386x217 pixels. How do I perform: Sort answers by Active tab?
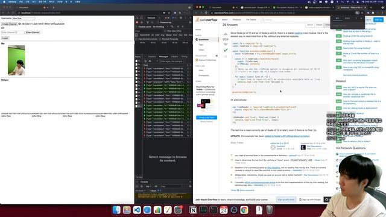[x=310, y=25]
